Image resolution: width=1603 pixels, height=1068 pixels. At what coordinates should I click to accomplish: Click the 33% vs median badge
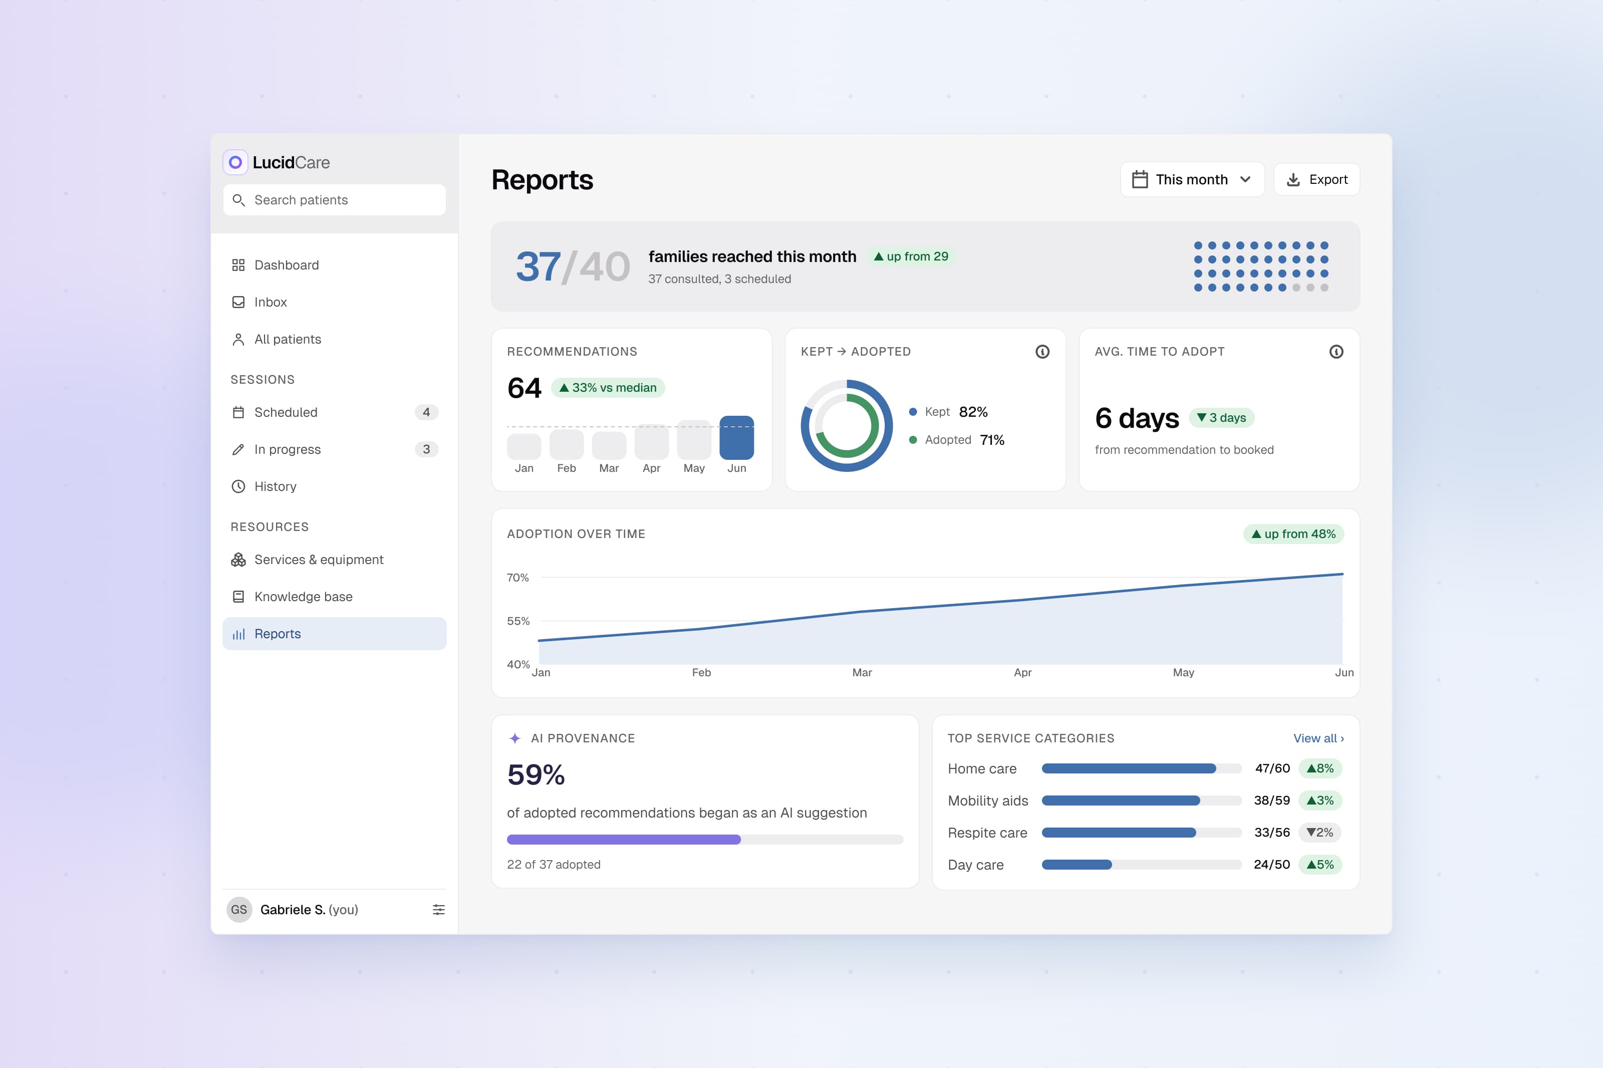click(x=608, y=388)
